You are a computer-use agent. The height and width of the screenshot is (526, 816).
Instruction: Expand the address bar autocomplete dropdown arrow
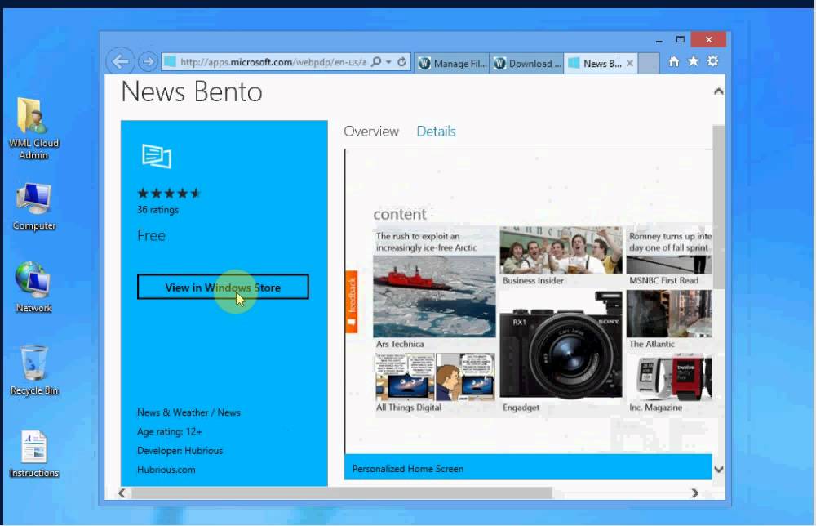[x=389, y=62]
